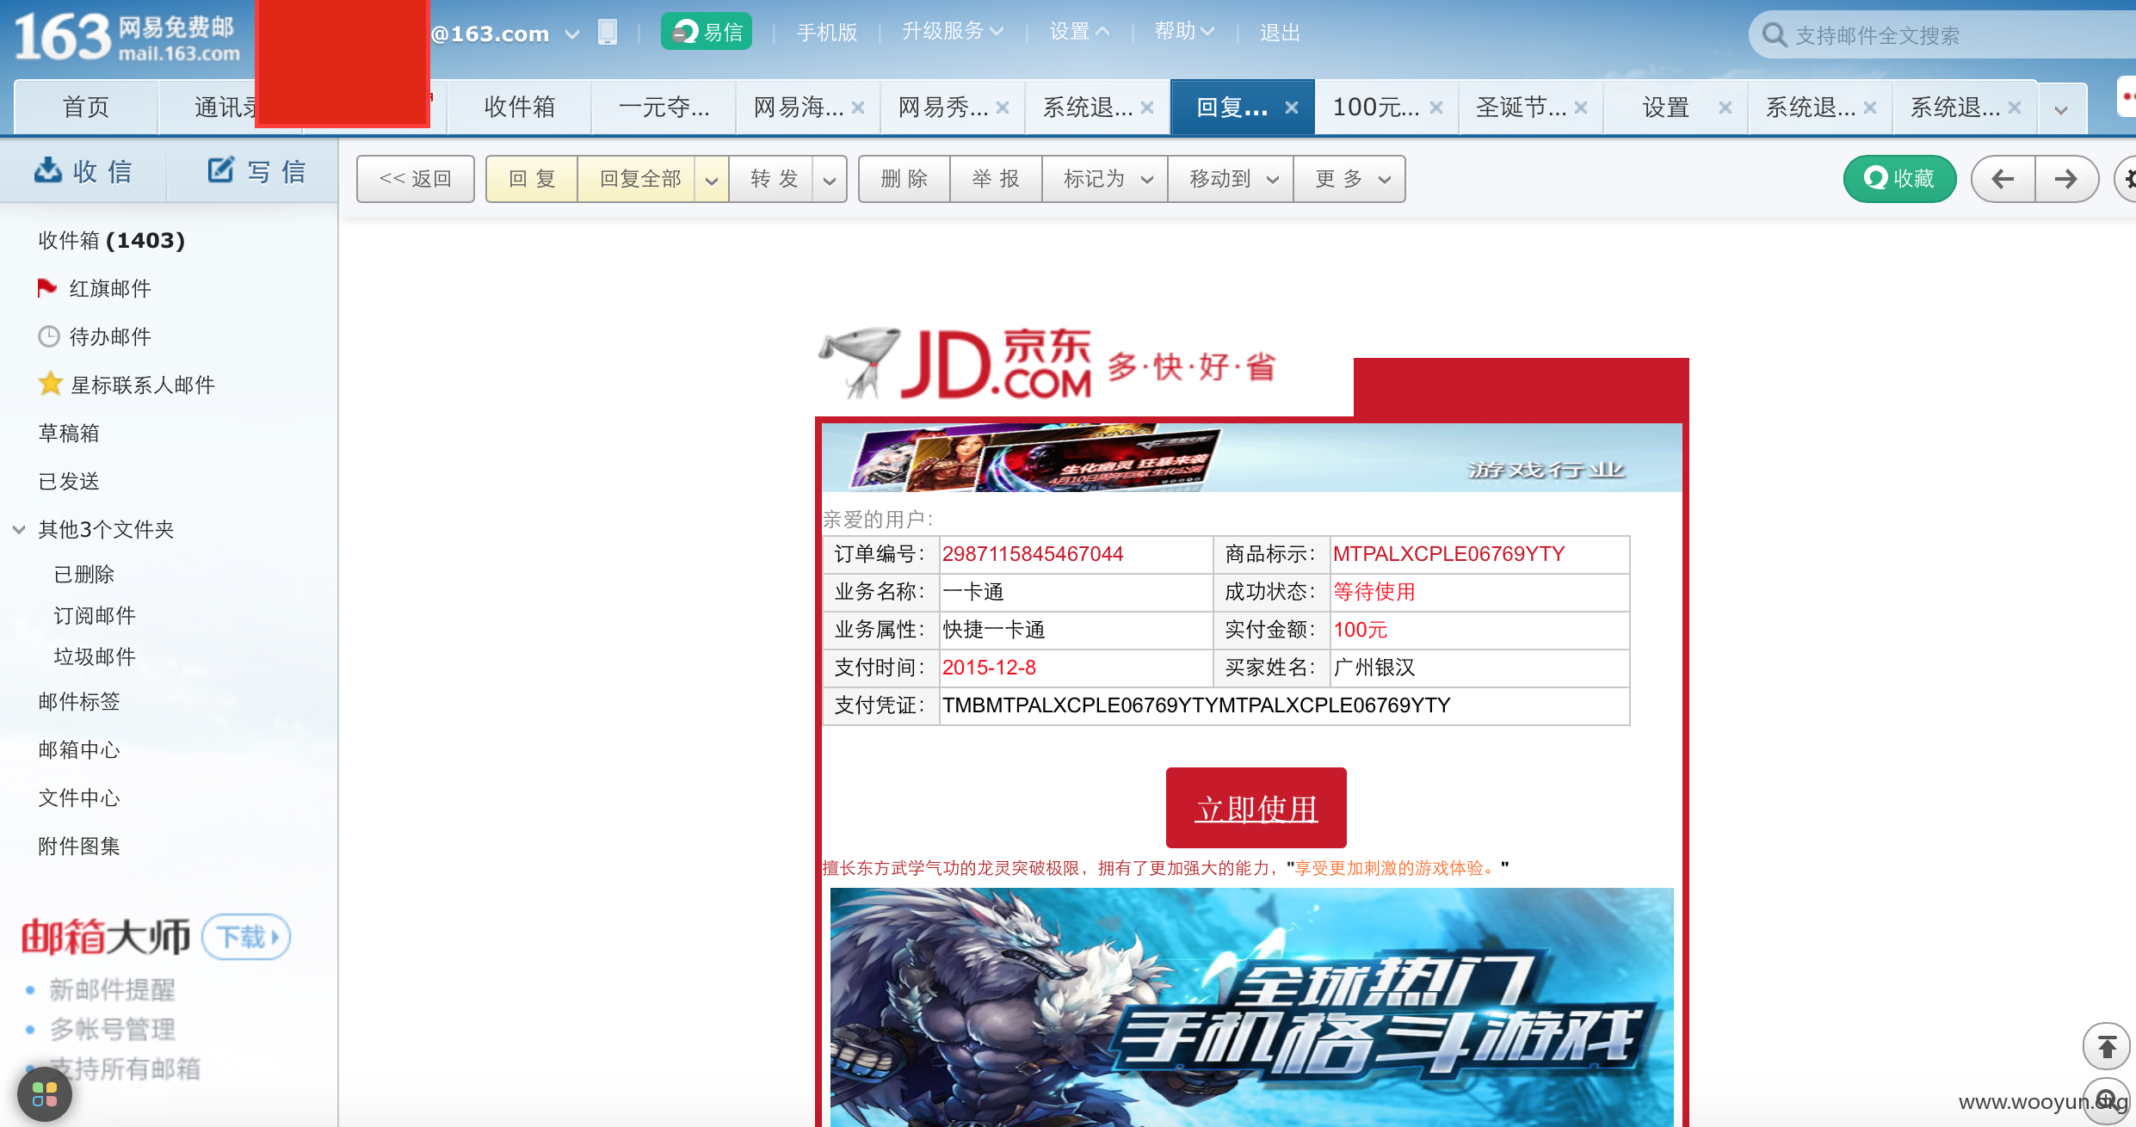Viewport: 2136px width, 1127px height.
Task: Show more tabs with the tab overflow chevron
Action: pyautogui.click(x=2061, y=109)
